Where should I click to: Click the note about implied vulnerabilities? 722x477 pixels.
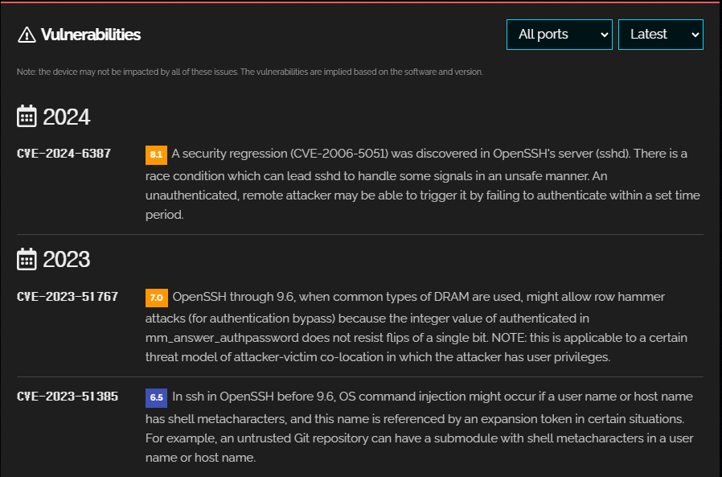tap(249, 72)
